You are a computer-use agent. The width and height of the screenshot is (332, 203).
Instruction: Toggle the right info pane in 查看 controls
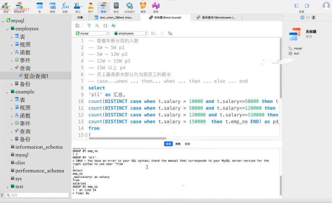307,6
